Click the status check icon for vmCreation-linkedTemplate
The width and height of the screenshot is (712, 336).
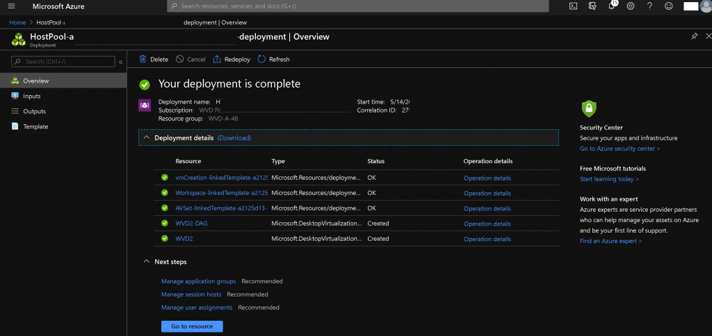click(x=164, y=178)
